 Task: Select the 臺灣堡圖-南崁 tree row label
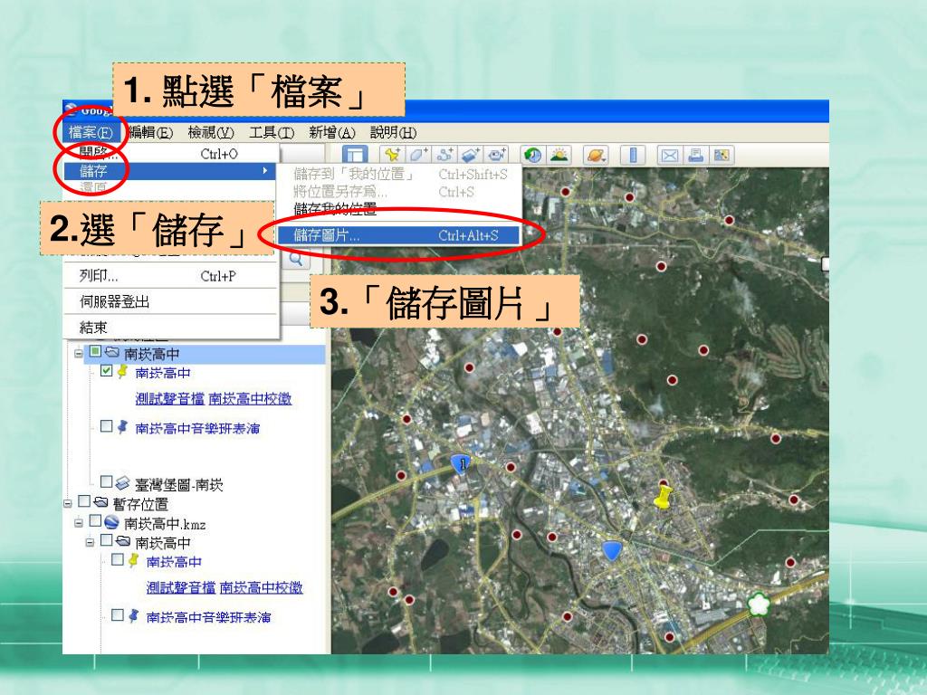pyautogui.click(x=178, y=485)
